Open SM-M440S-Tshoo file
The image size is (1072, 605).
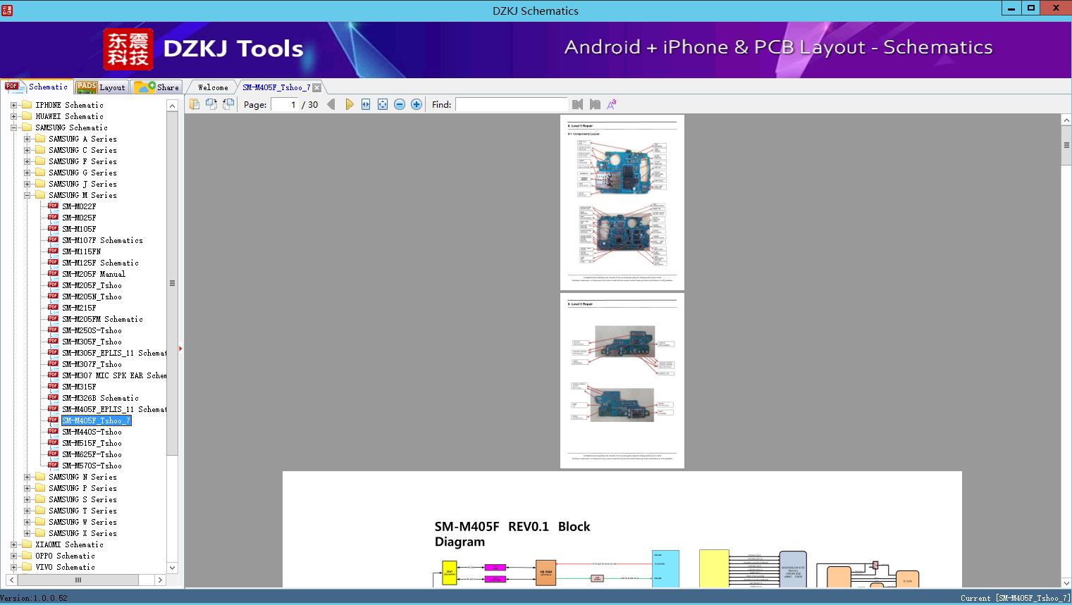(x=92, y=432)
